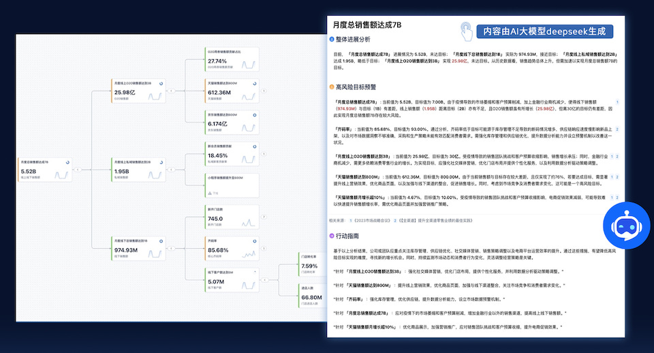
Task: Click status ring on 612.36M 天猫 card
Action: click(x=254, y=83)
